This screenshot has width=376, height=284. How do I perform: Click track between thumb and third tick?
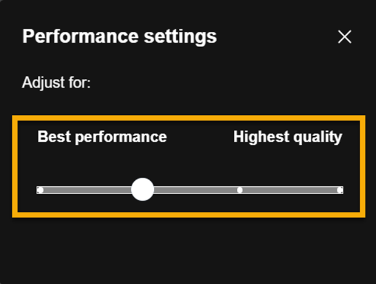point(195,190)
